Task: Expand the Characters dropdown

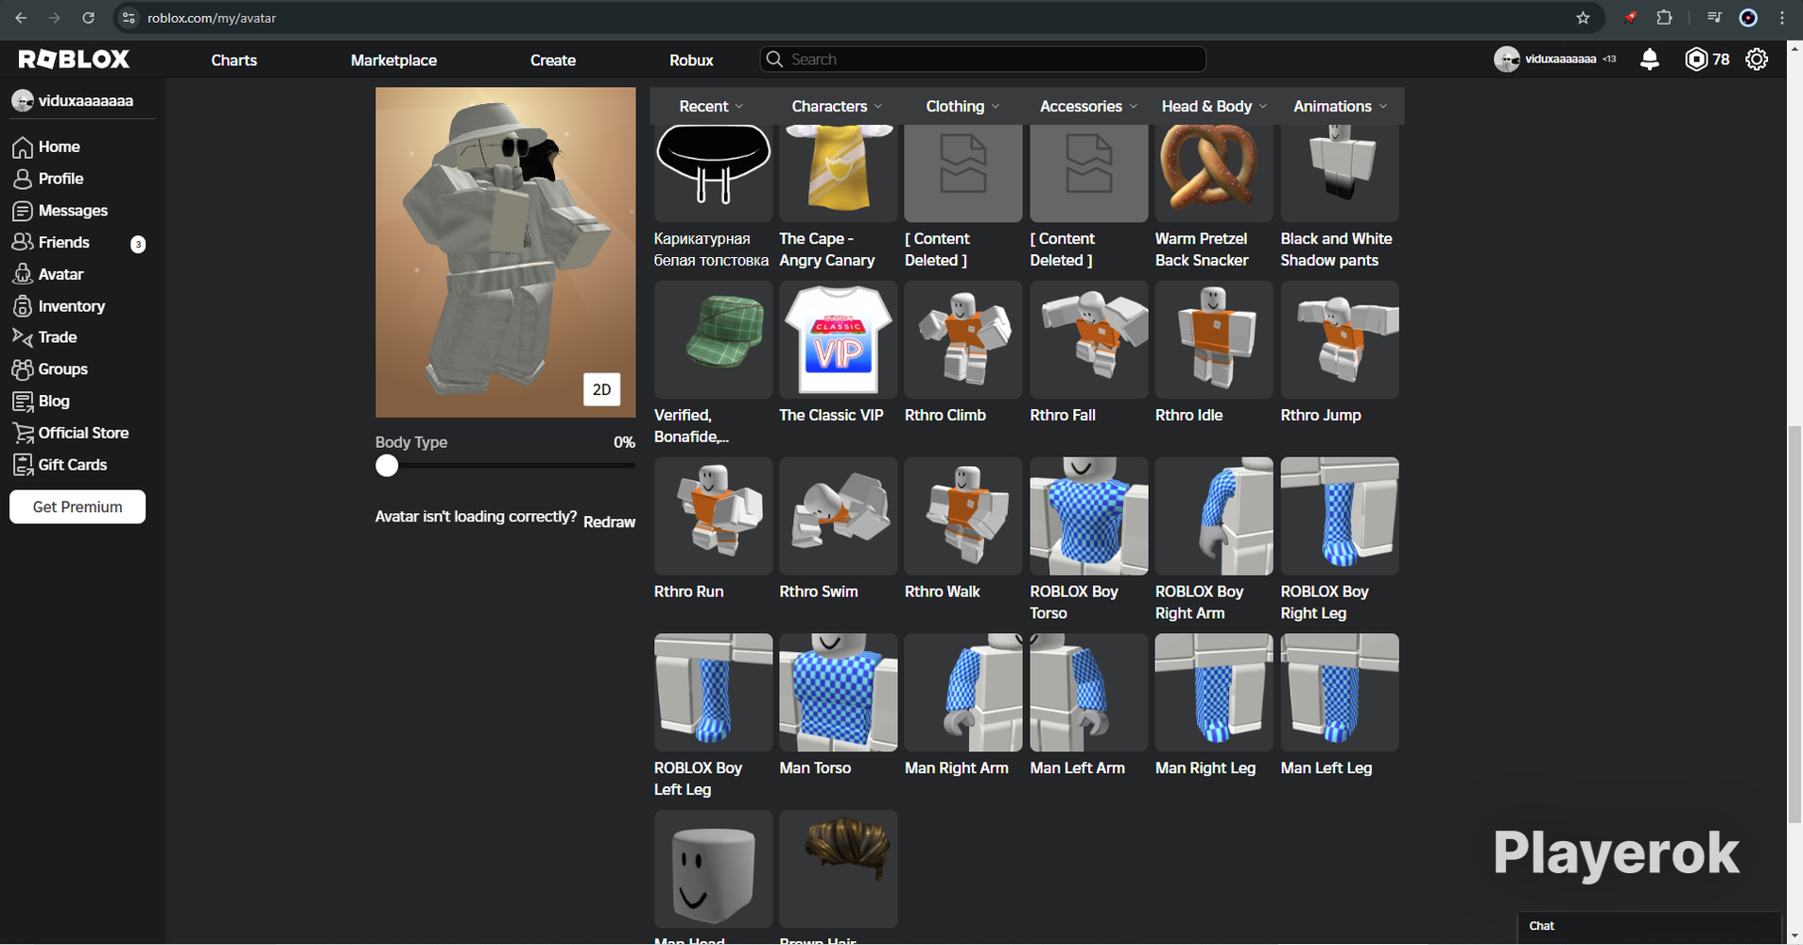Action: coord(838,107)
